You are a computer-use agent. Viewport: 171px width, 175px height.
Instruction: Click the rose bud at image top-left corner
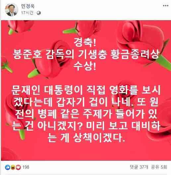20,27
